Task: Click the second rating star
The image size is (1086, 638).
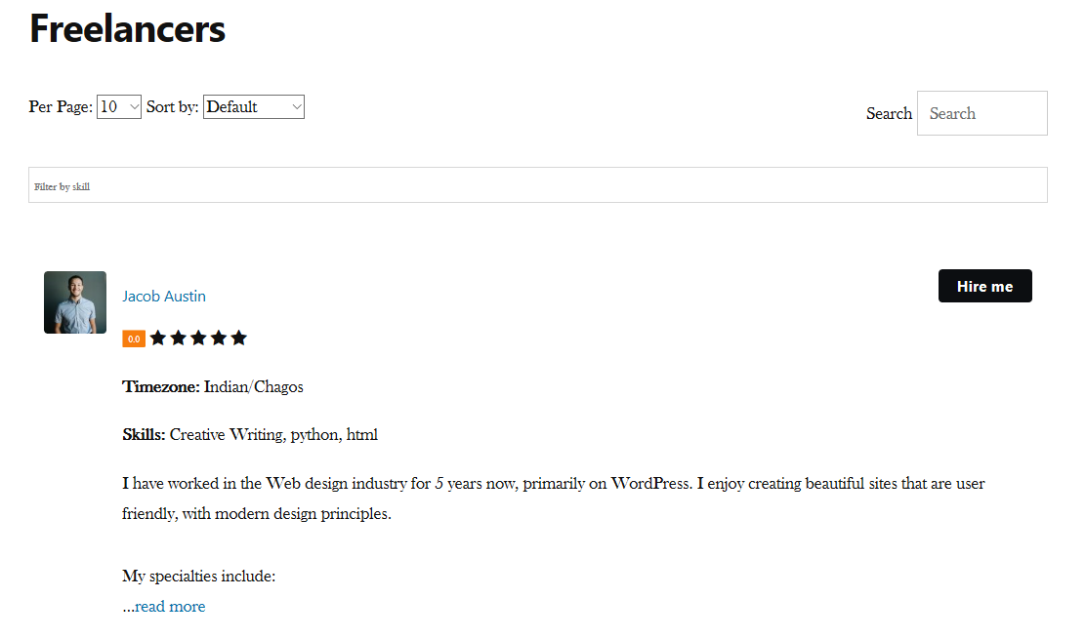Action: (x=179, y=338)
